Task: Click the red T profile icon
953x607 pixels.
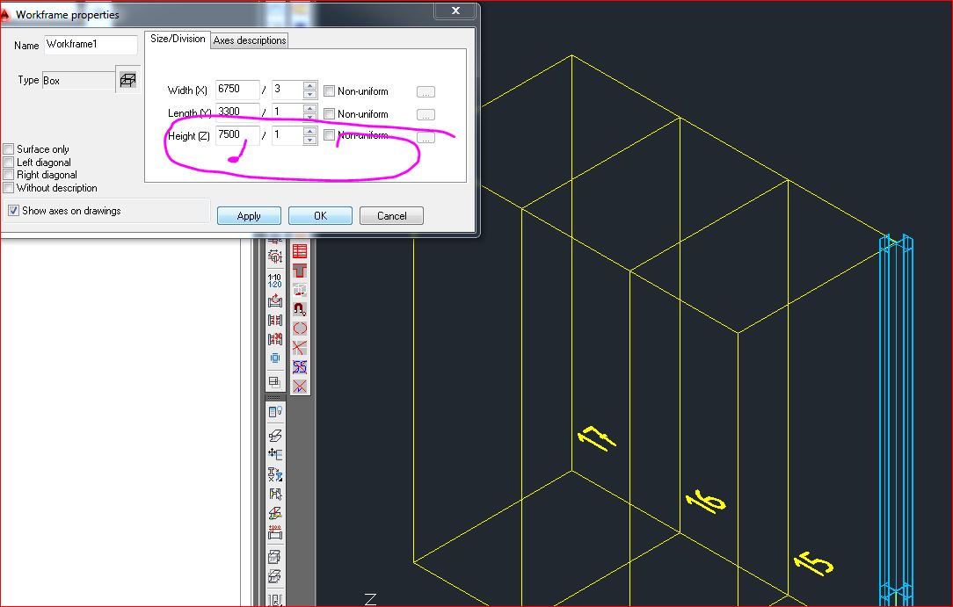Action: click(300, 271)
